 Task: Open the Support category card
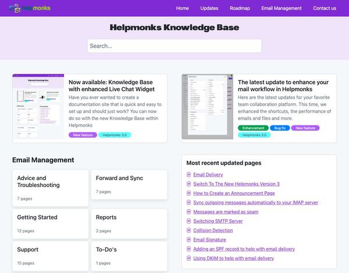(51, 256)
